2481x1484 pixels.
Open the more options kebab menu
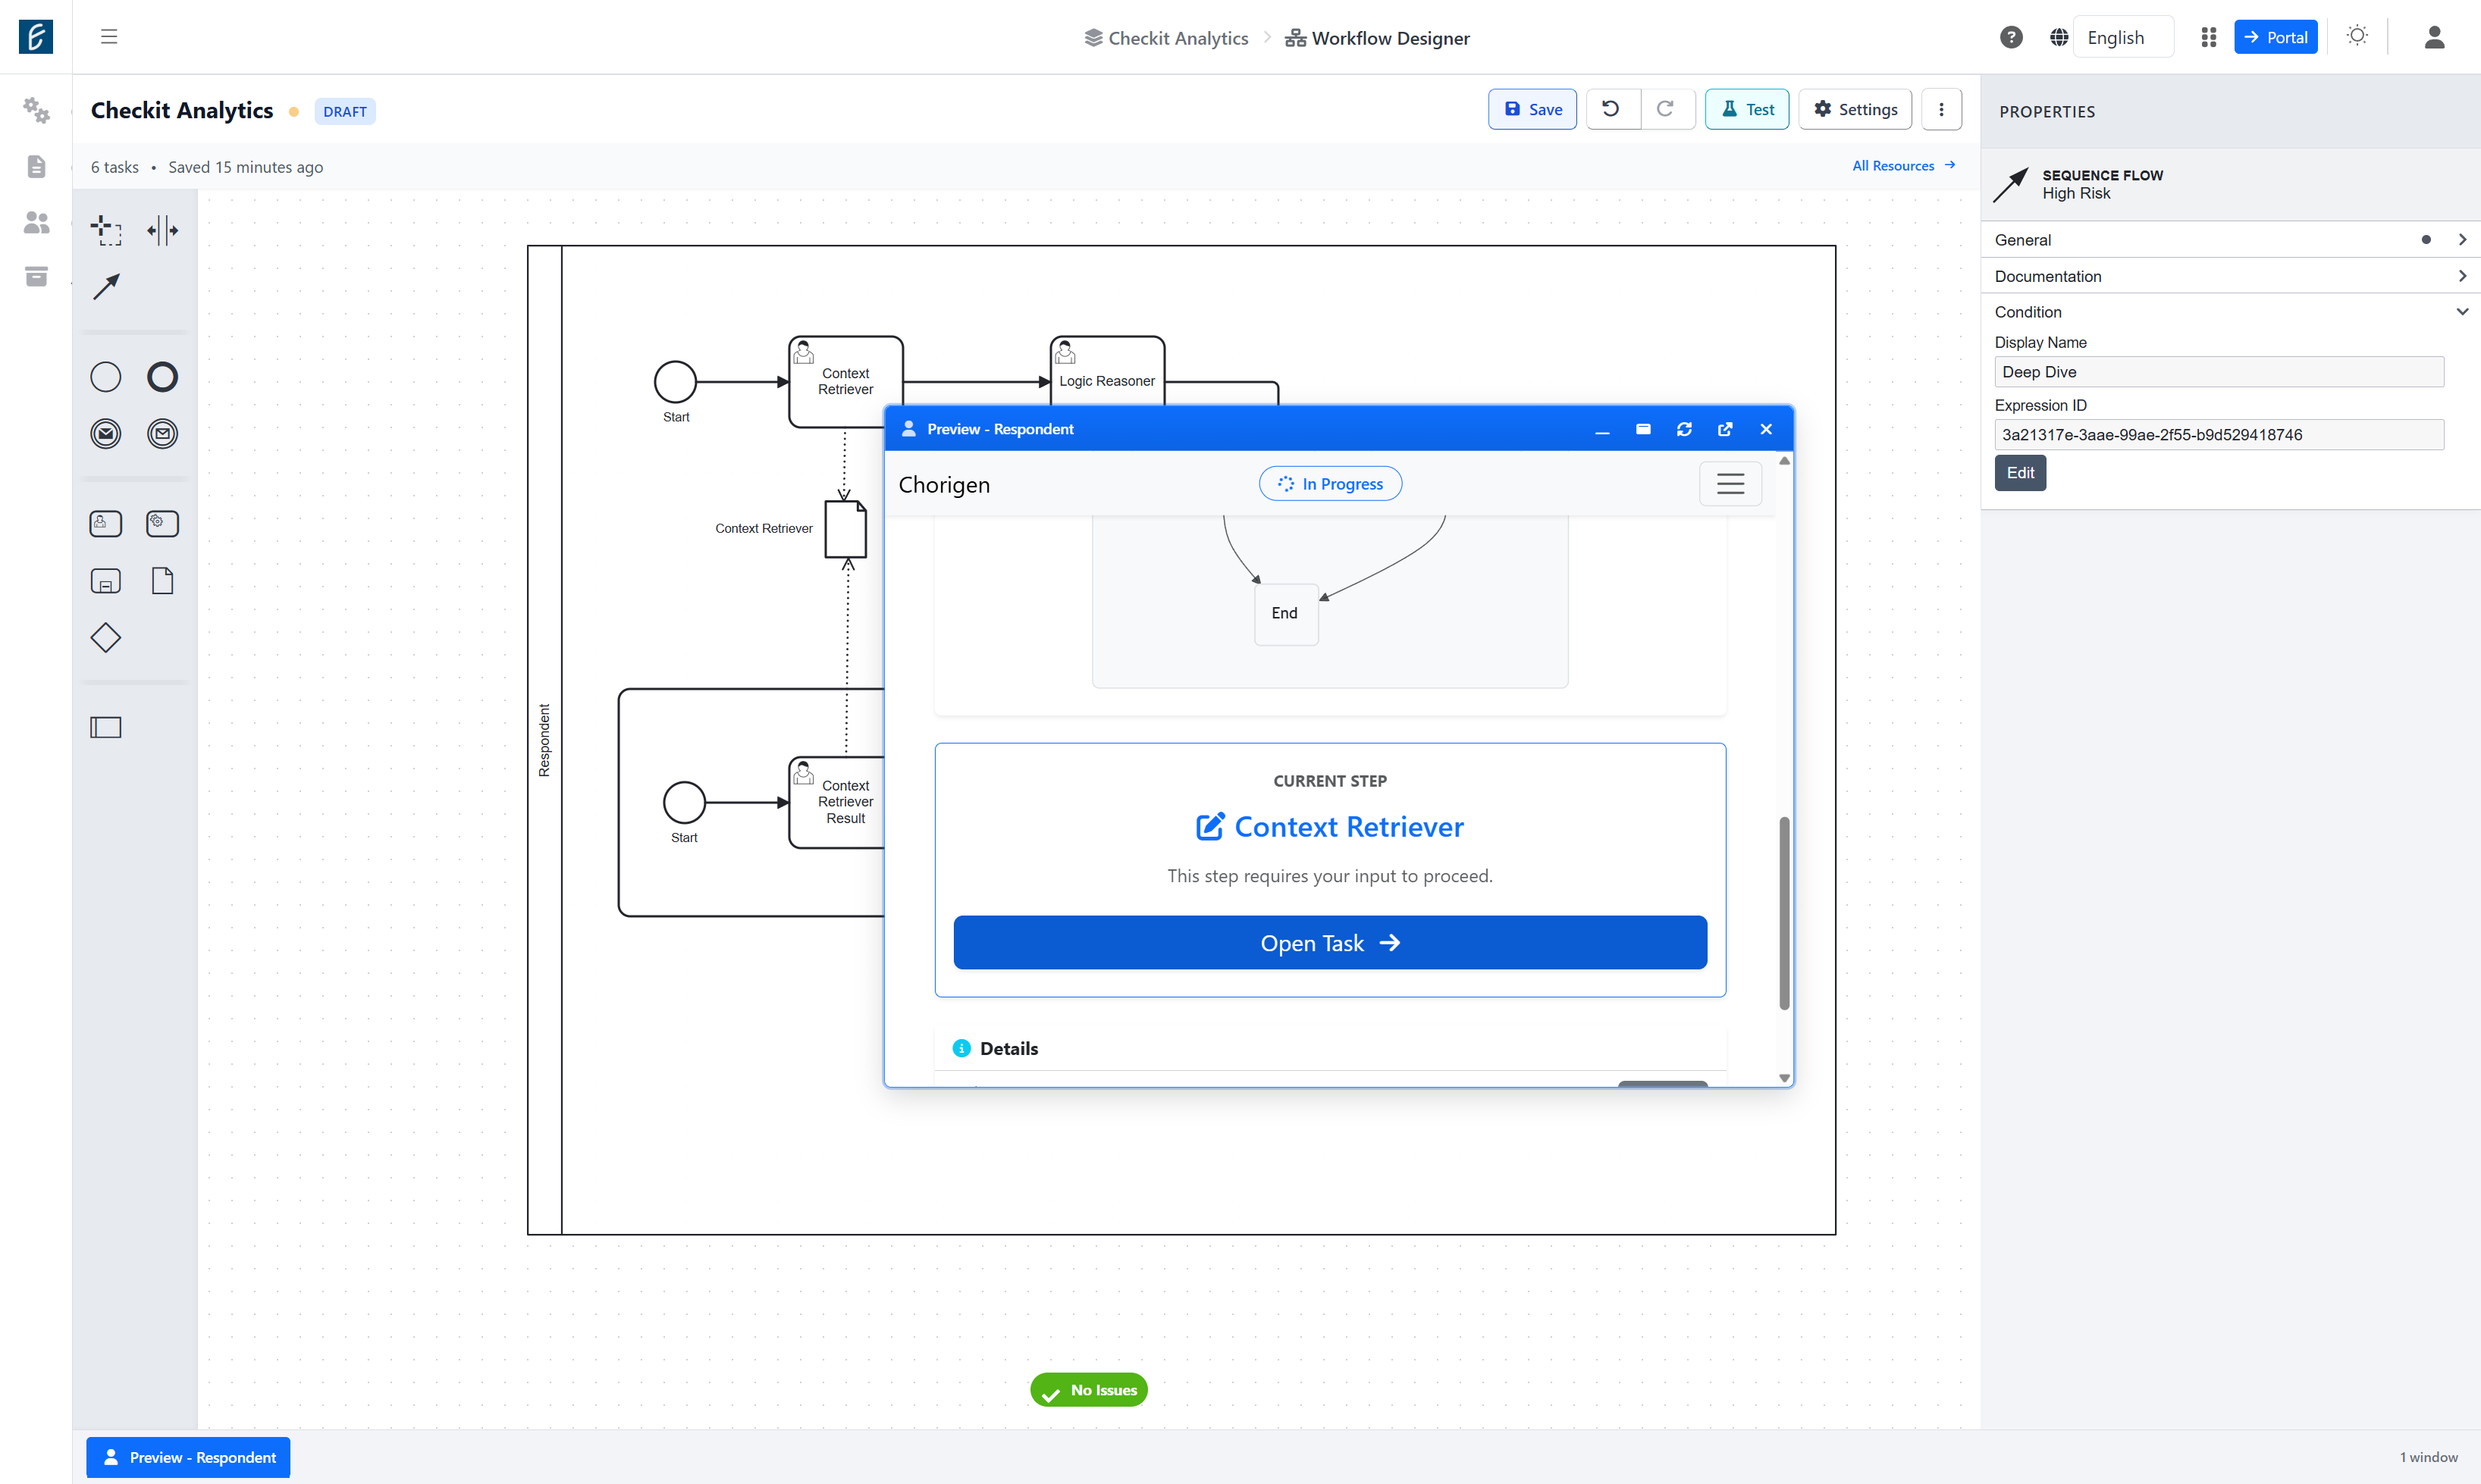tap(1941, 109)
